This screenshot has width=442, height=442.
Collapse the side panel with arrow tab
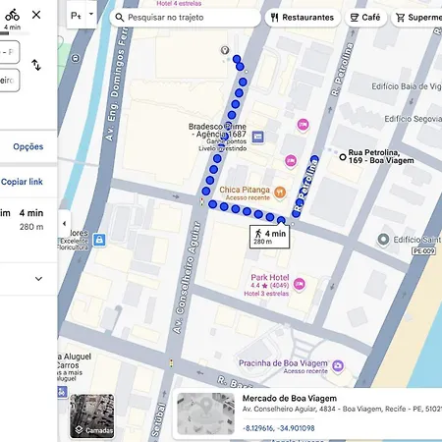[x=64, y=224]
